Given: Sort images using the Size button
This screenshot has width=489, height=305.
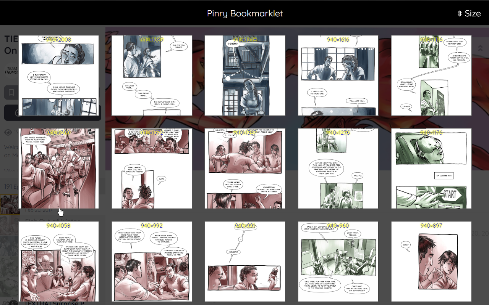Looking at the screenshot, I should (469, 13).
